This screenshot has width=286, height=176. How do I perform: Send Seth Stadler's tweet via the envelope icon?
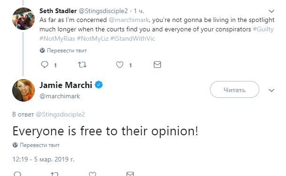point(157,65)
